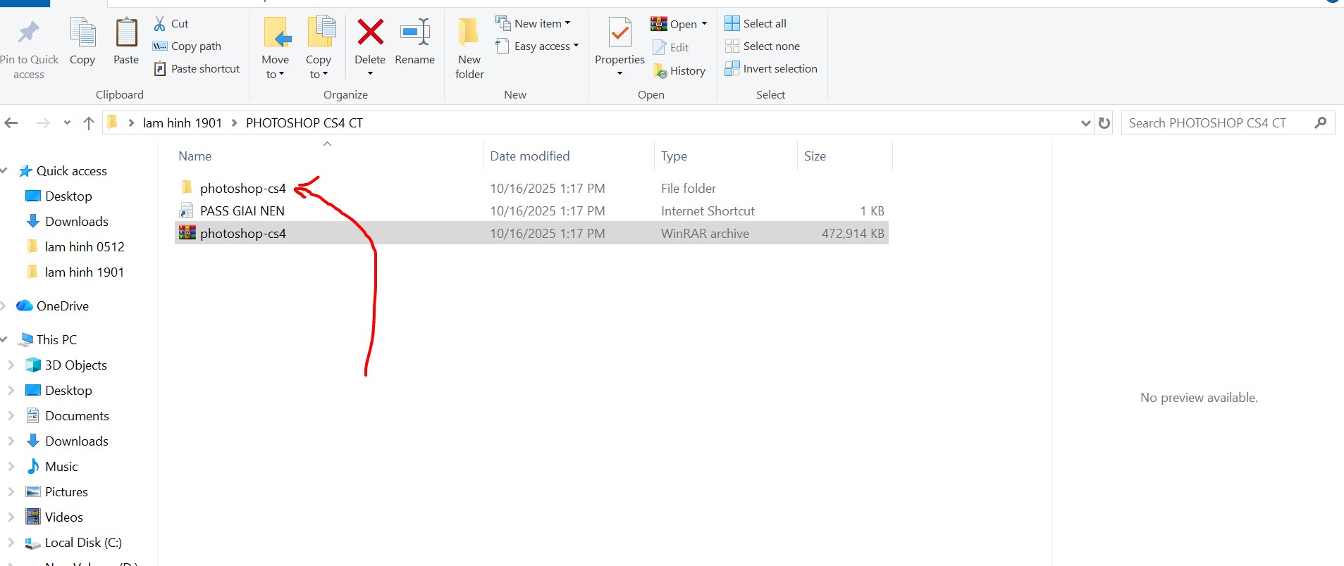Create a New folder
This screenshot has width=1344, height=566.
(469, 46)
